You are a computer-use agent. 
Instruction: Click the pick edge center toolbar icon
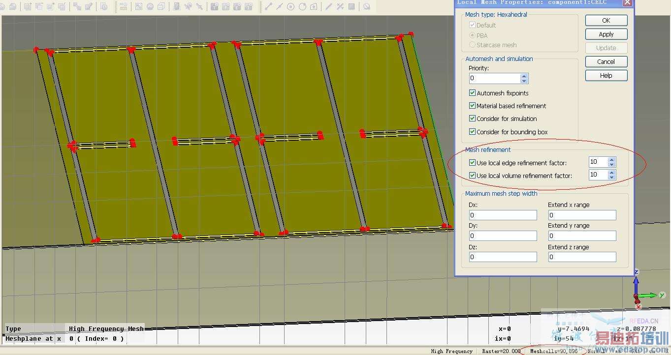click(x=280, y=6)
